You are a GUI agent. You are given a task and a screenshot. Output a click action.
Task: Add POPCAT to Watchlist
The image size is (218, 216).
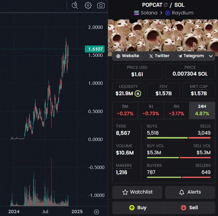pos(137,192)
